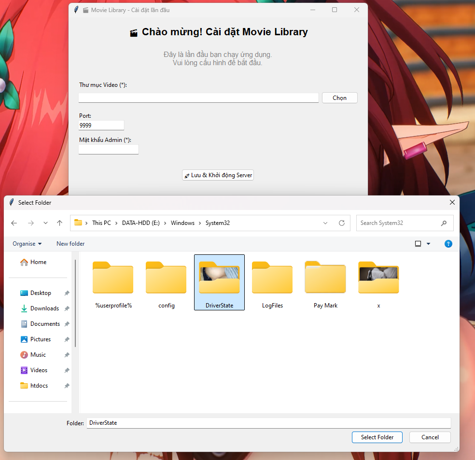
Task: Expand the chevron after DATA-HDD (E:)
Action: 165,223
